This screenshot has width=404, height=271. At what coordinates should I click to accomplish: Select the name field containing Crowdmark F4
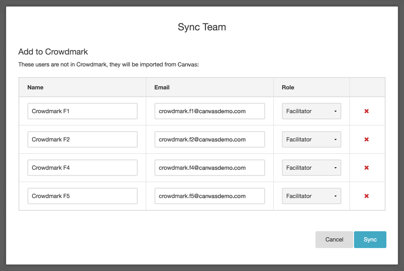coord(82,167)
